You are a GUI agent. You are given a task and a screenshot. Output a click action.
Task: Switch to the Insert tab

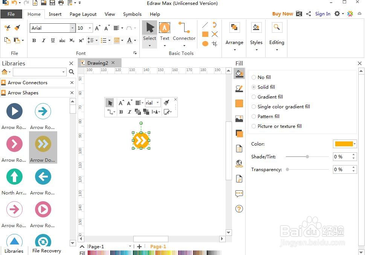[55, 14]
